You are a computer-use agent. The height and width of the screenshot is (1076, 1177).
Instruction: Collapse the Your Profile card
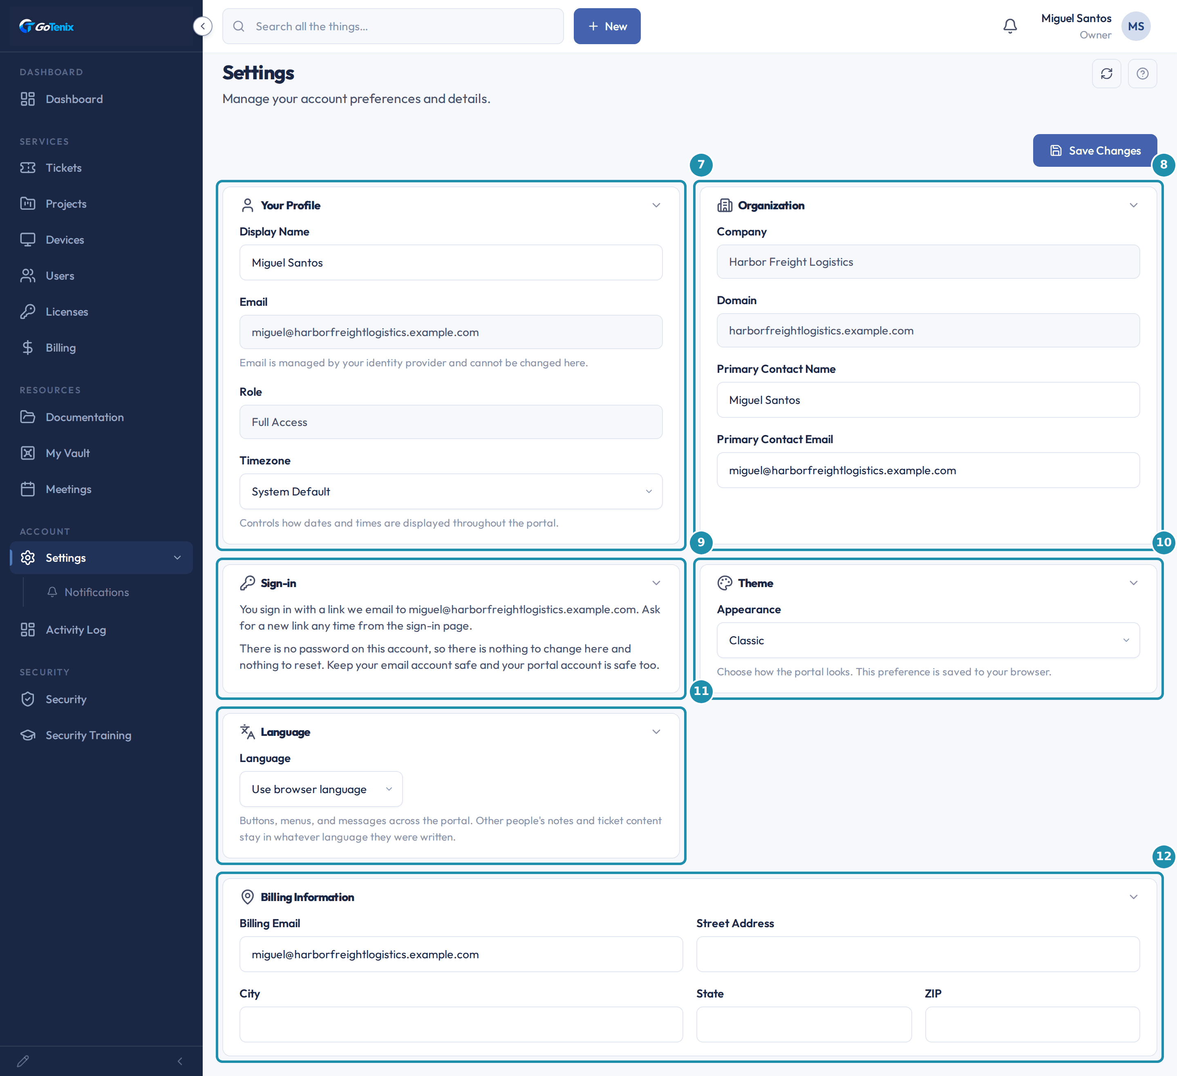click(x=656, y=205)
